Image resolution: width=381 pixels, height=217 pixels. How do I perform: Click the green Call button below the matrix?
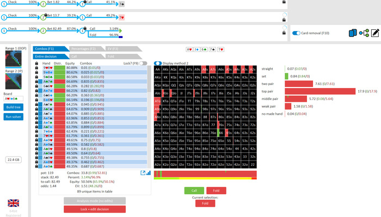click(x=194, y=190)
